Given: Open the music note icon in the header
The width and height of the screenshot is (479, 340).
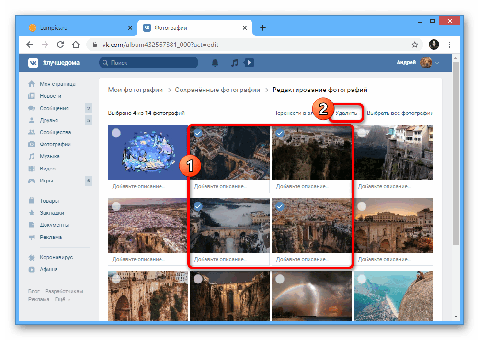Looking at the screenshot, I should 234,63.
